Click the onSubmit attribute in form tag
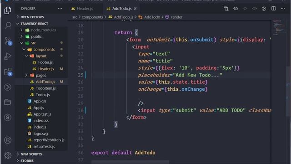 coord(158,40)
